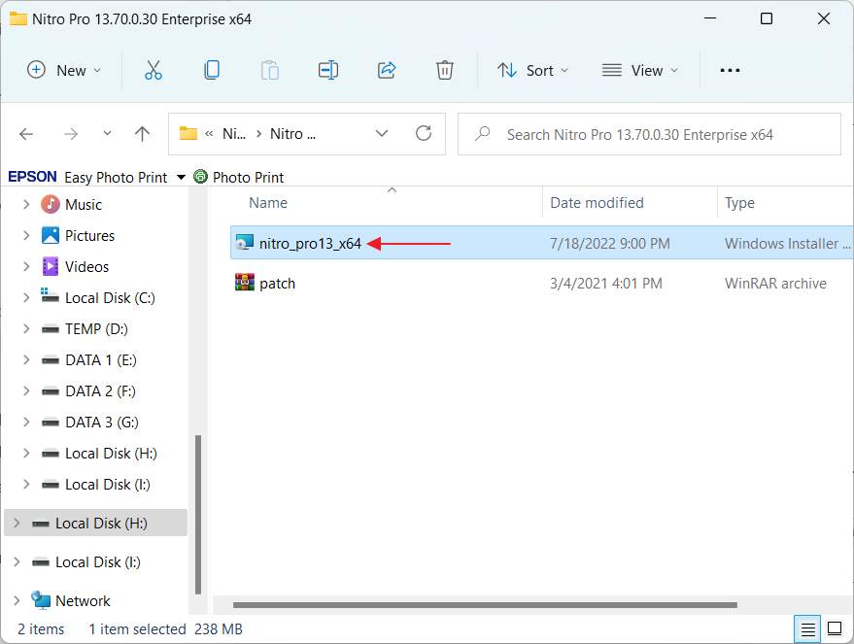
Task: Sort by the Name column header
Action: pyautogui.click(x=268, y=202)
